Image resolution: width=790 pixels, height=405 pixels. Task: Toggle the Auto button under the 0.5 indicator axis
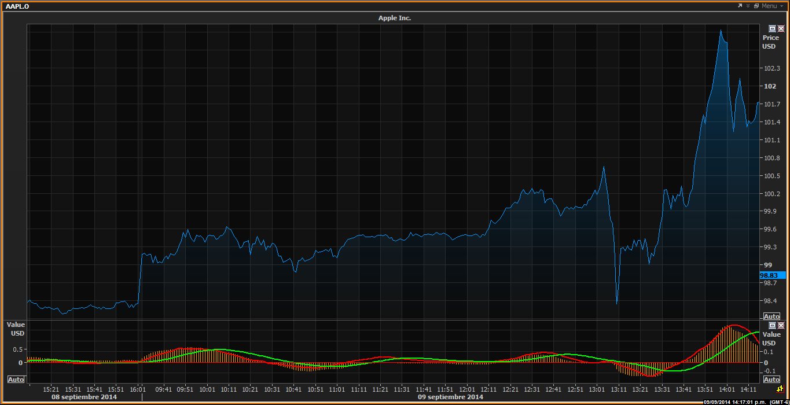pos(16,380)
